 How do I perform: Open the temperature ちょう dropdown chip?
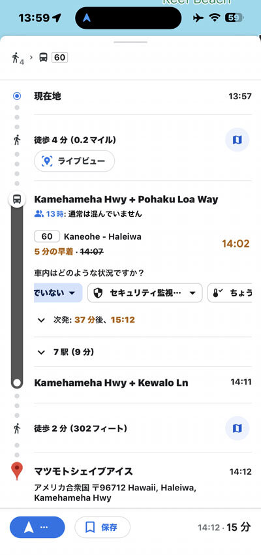[230, 293]
